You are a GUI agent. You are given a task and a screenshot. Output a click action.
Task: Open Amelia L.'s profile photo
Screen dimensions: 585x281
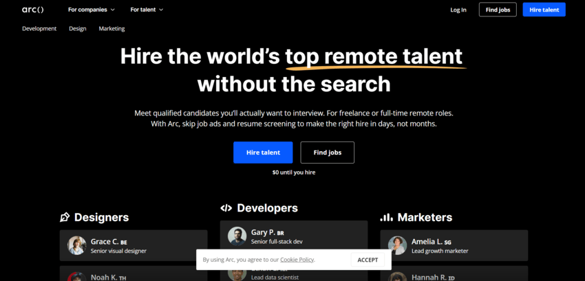397,245
